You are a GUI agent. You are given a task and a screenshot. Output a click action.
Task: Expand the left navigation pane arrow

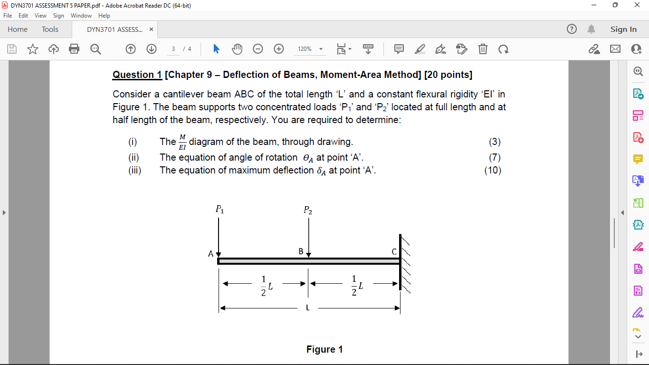4,212
